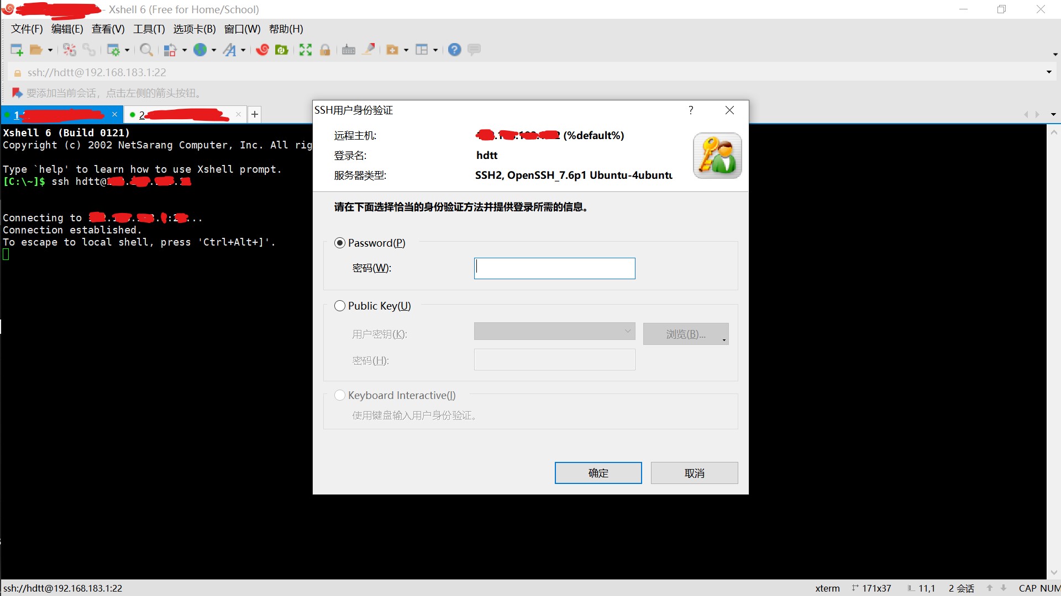Click the plus icon to add tab

[x=255, y=114]
